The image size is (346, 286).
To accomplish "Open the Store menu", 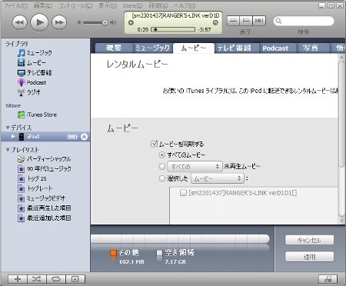I will click(x=132, y=5).
